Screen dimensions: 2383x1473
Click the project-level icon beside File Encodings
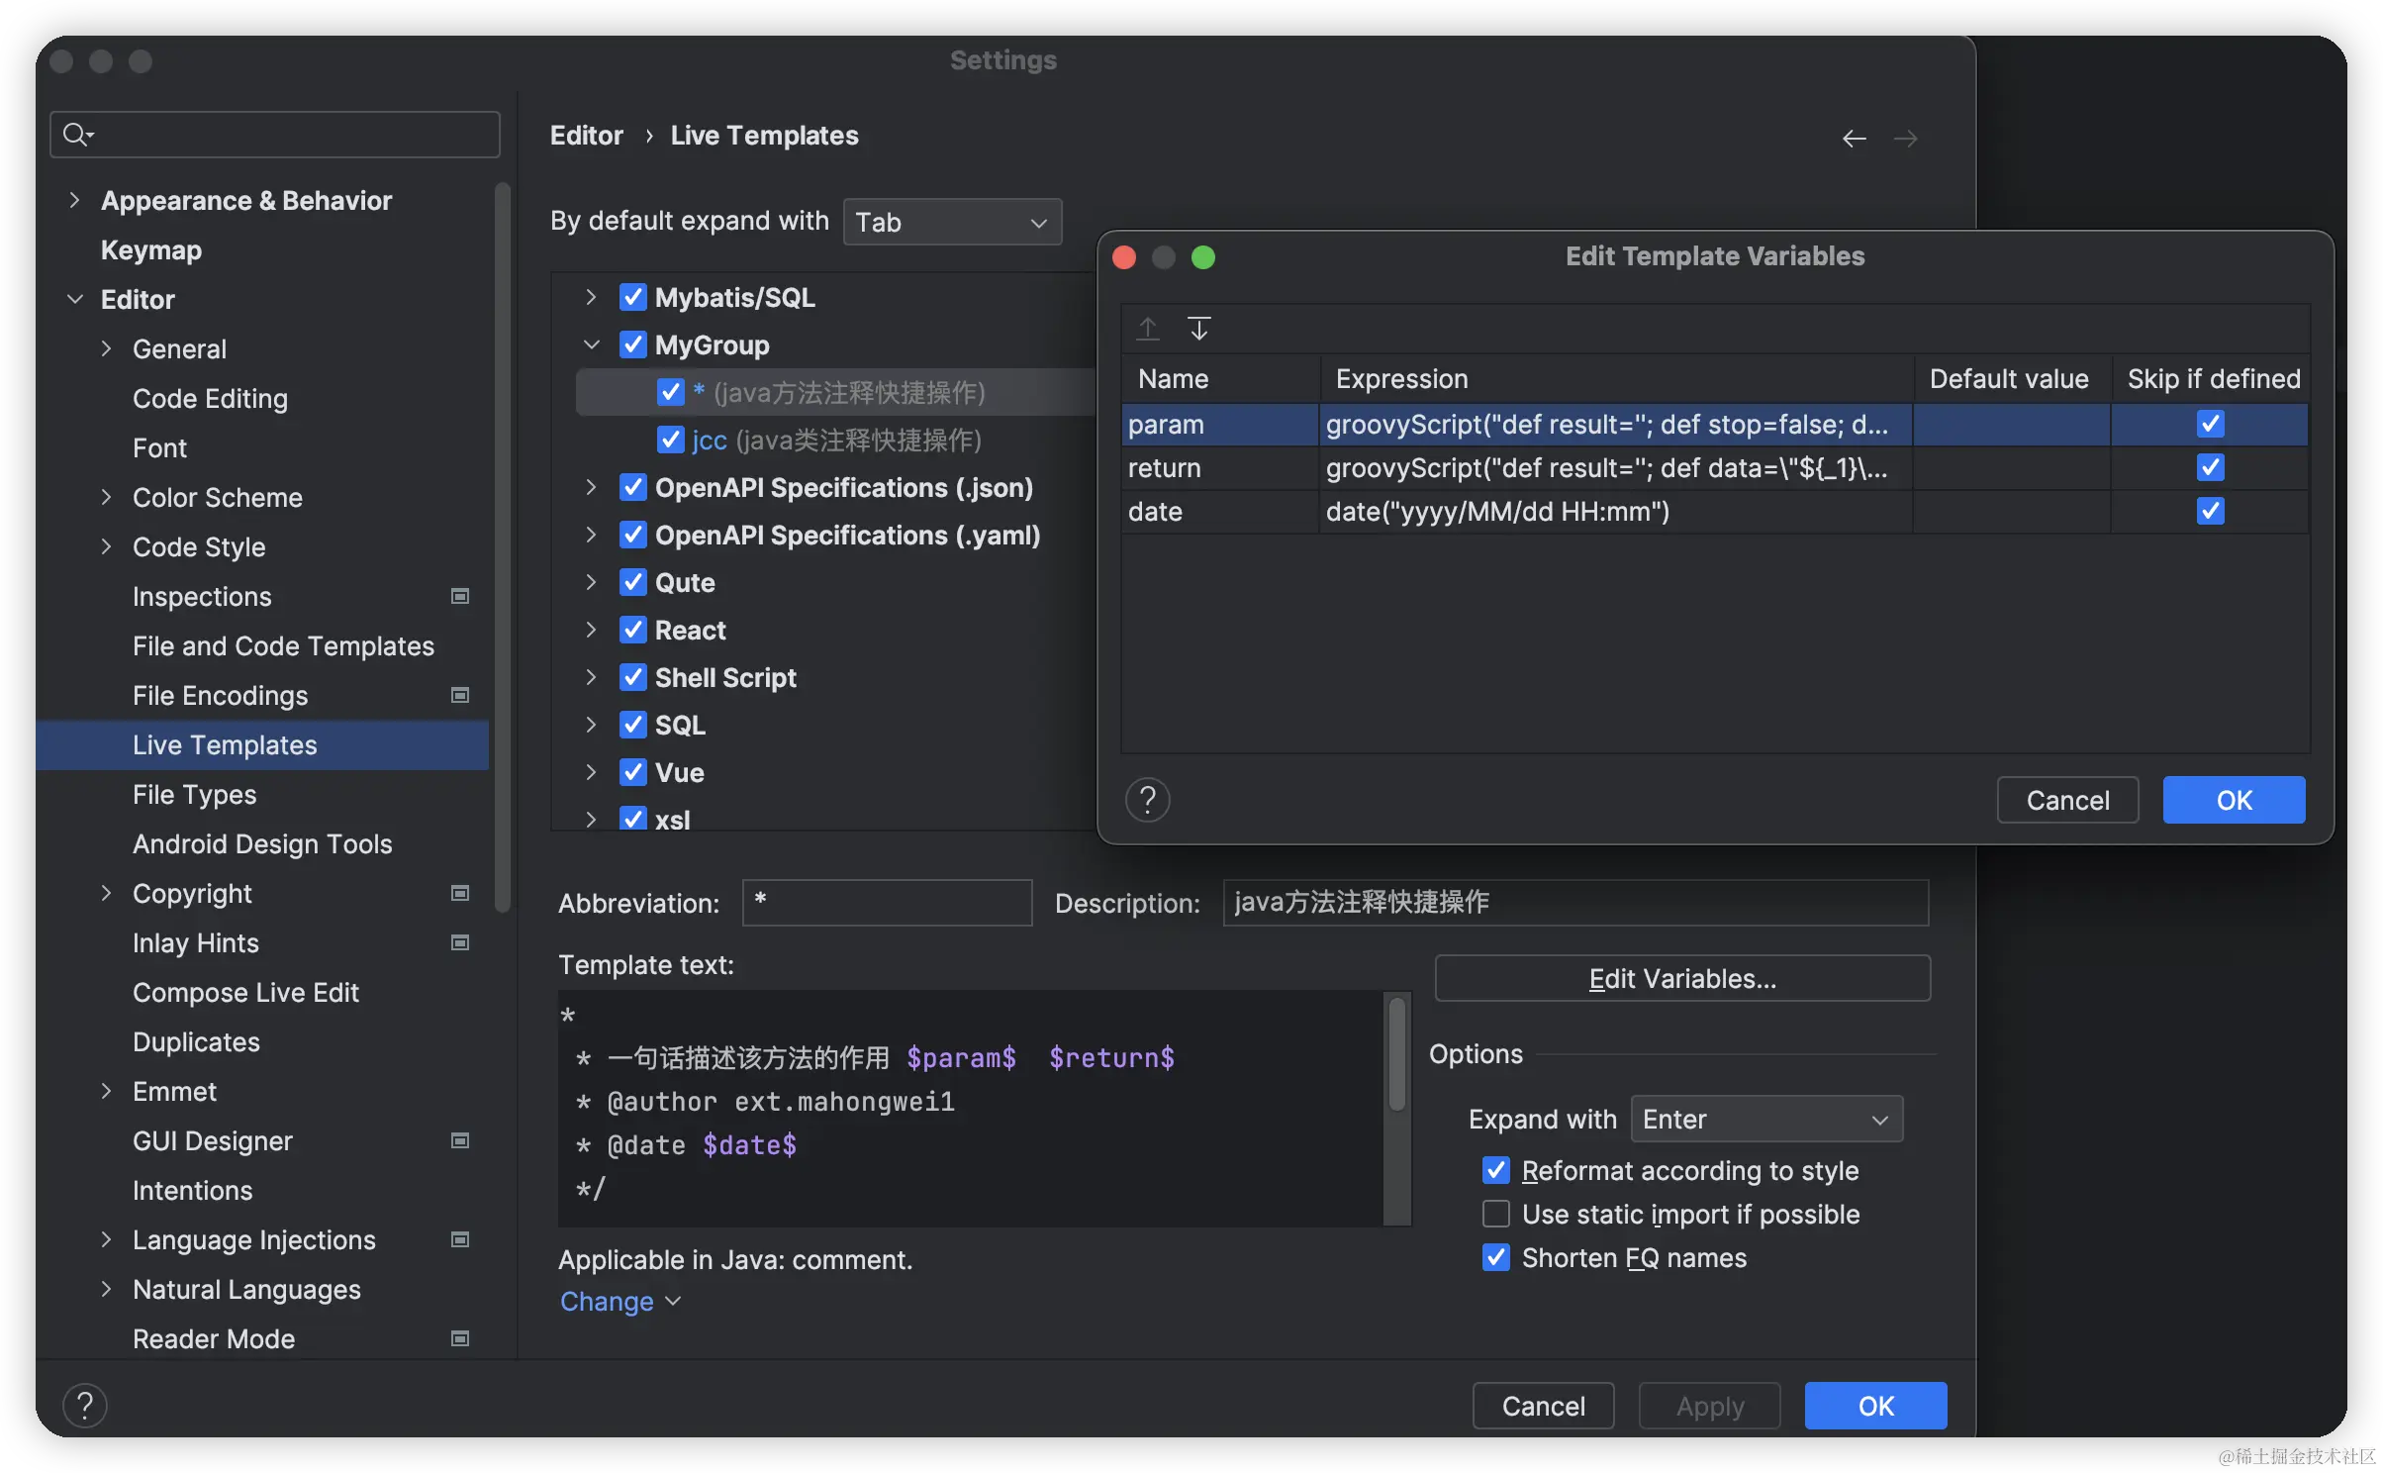(x=460, y=695)
